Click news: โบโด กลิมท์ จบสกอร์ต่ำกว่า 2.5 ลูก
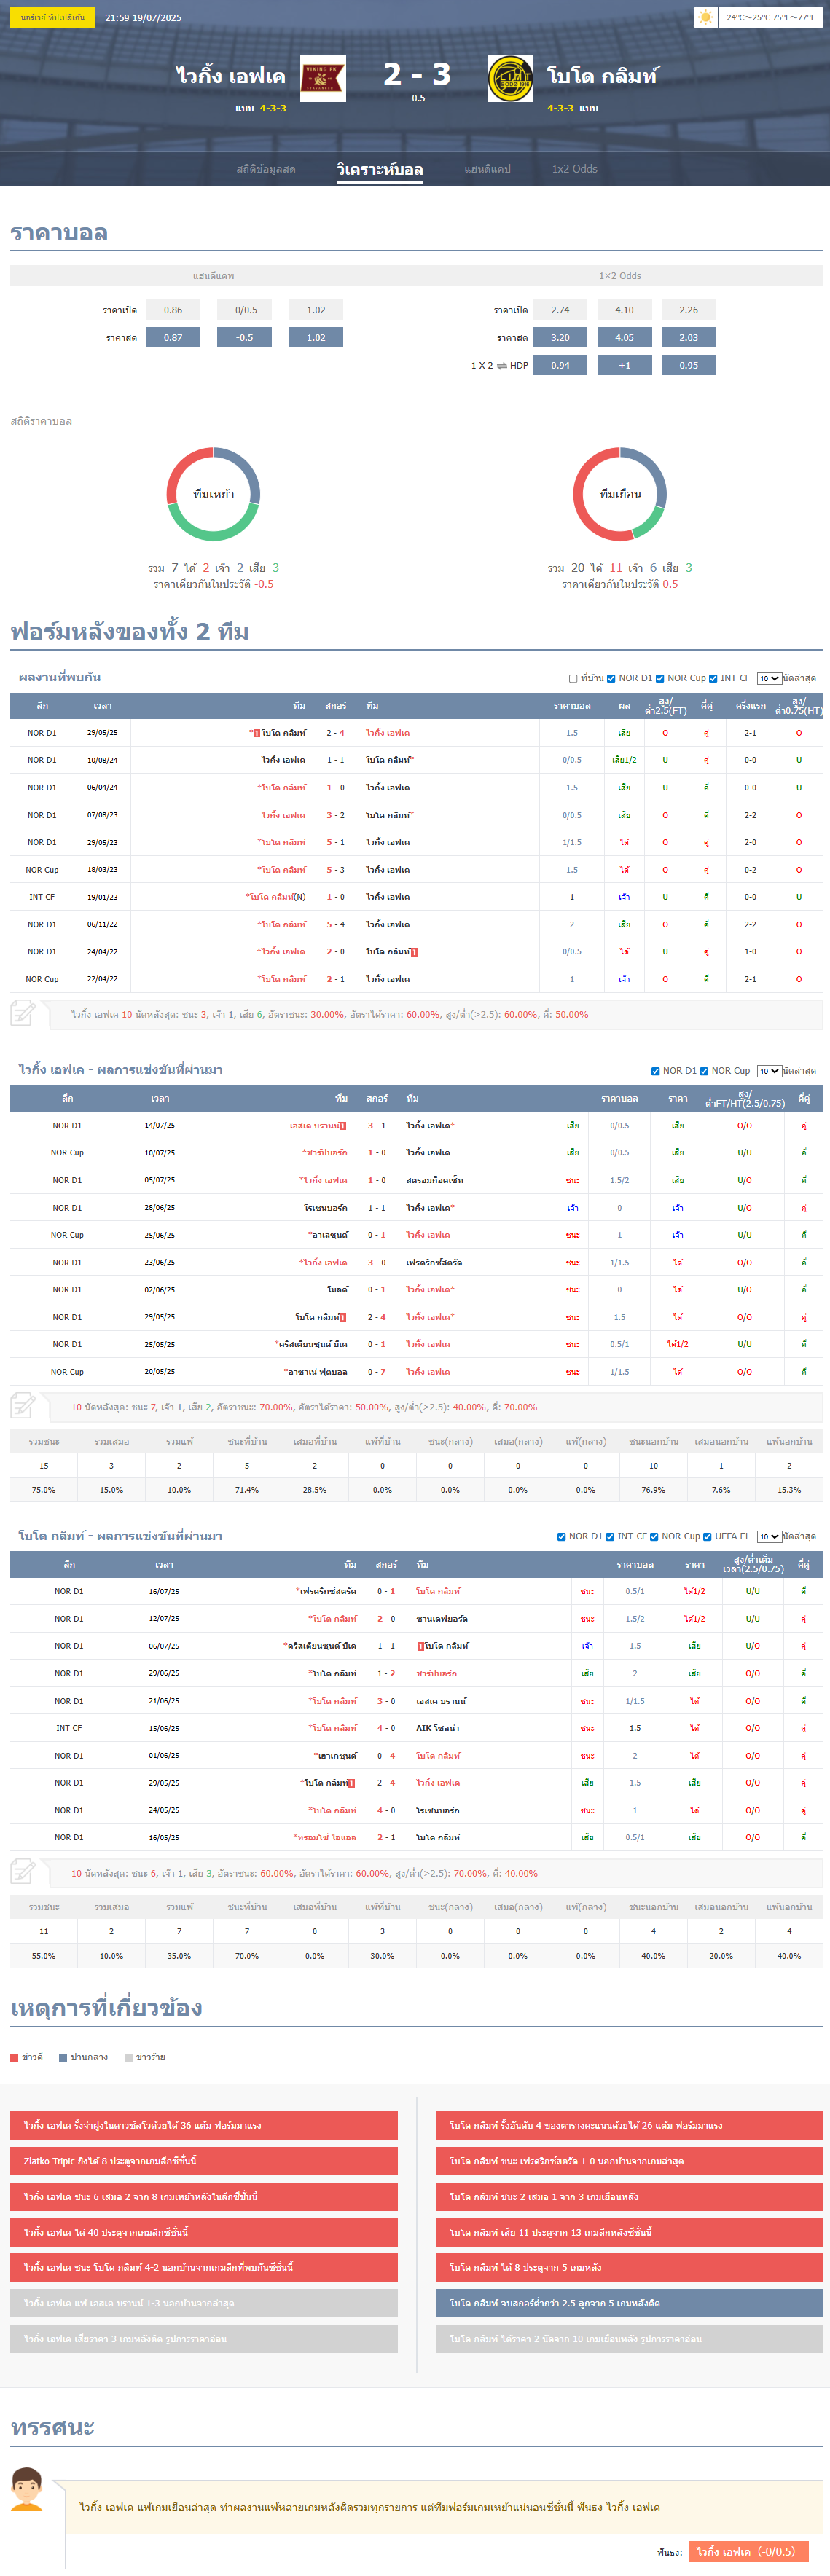The height and width of the screenshot is (2576, 830). tap(629, 2303)
